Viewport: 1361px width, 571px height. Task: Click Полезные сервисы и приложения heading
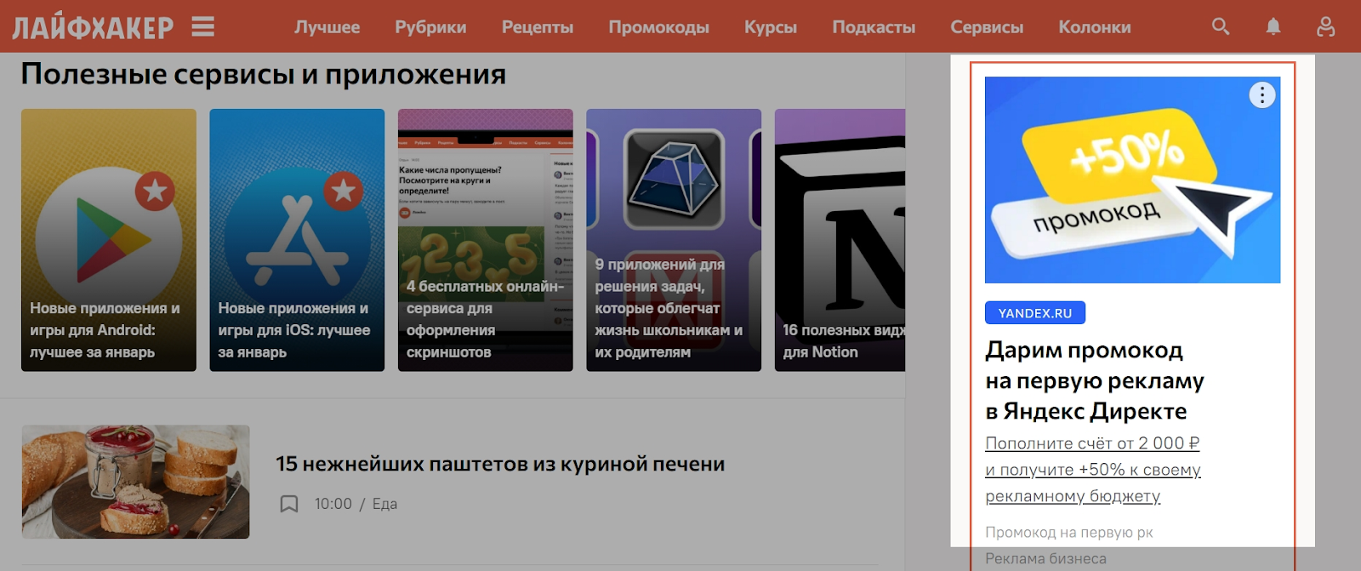(x=264, y=75)
